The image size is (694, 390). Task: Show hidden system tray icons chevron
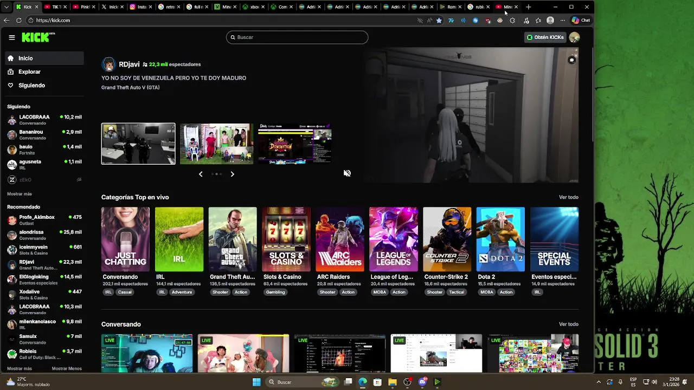coord(599,382)
